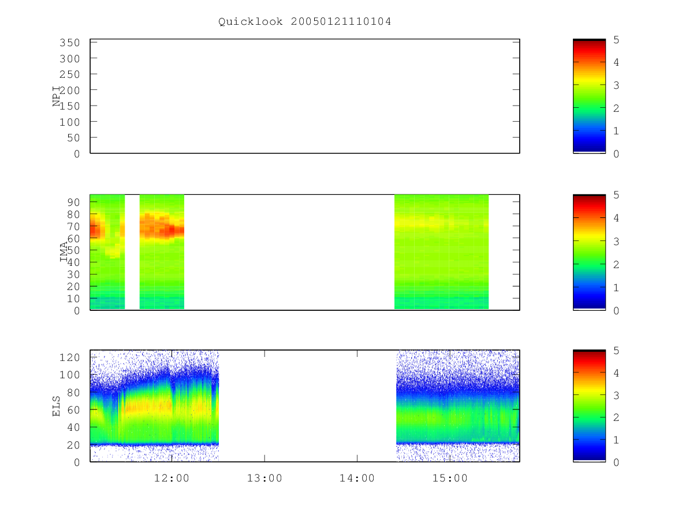Click the IMA axis label

click(x=64, y=252)
